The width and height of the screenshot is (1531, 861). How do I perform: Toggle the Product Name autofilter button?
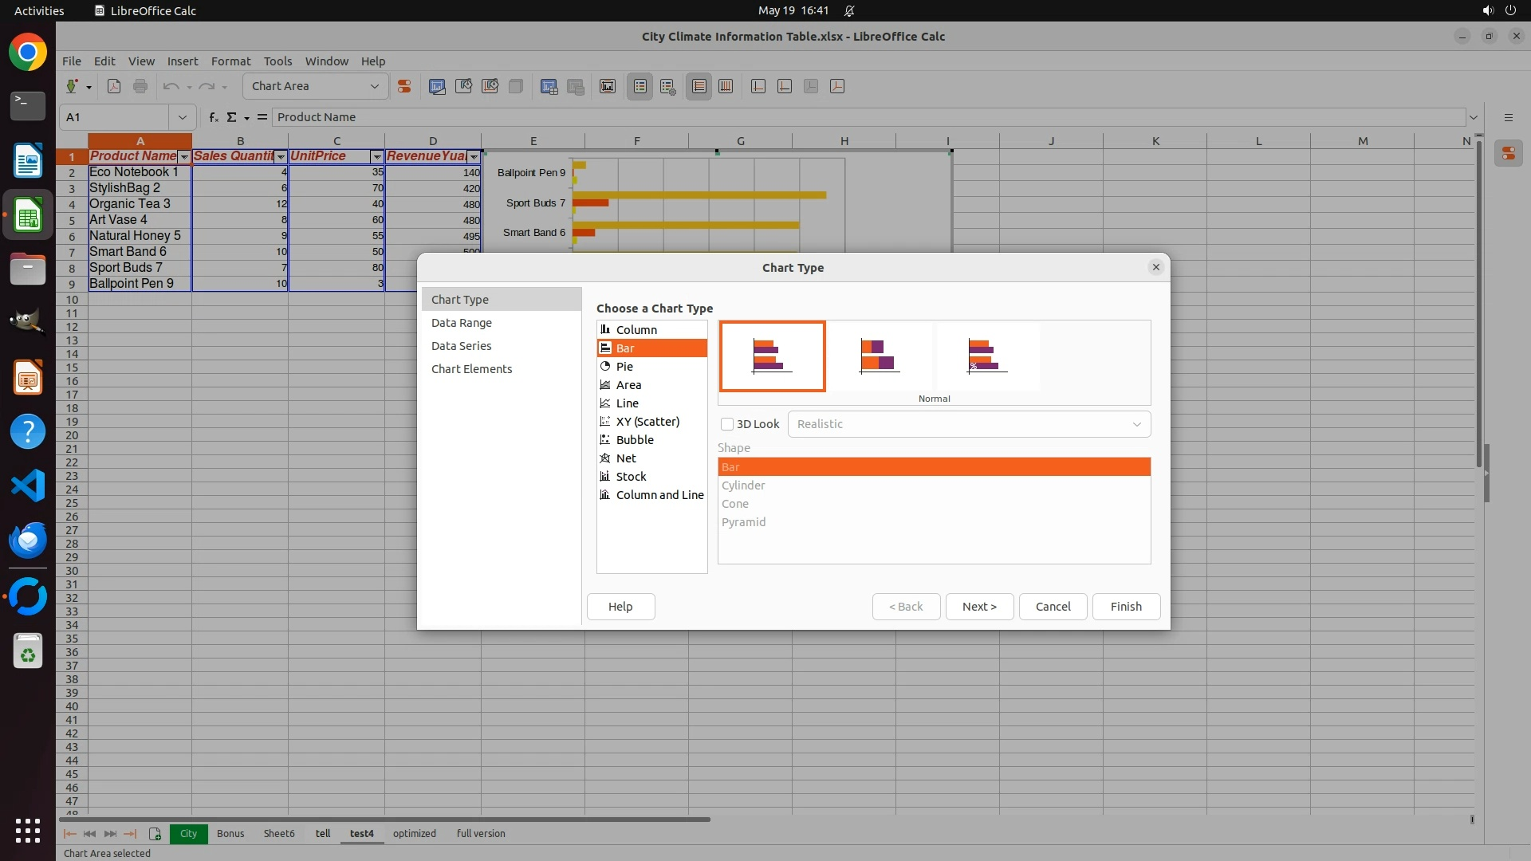point(184,157)
